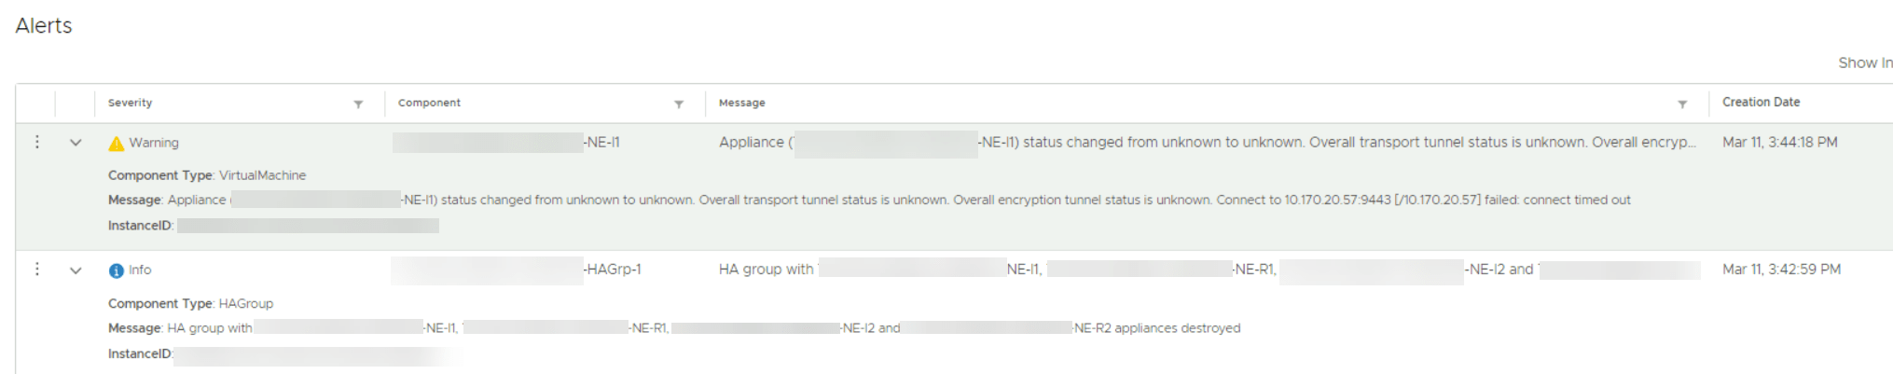The image size is (1893, 374).
Task: Open the Component column filter
Action: [x=679, y=104]
